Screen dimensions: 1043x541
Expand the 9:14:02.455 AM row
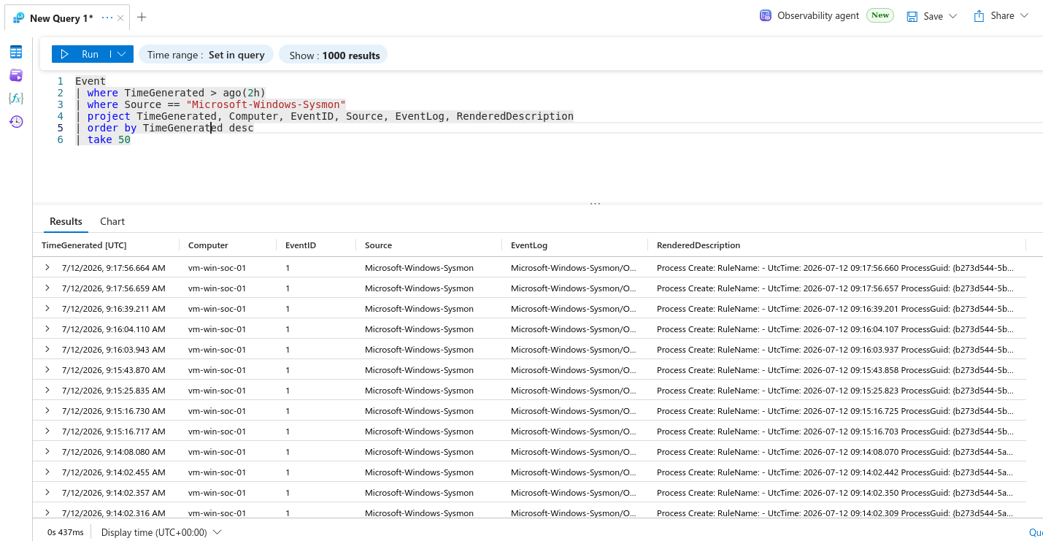click(x=47, y=472)
